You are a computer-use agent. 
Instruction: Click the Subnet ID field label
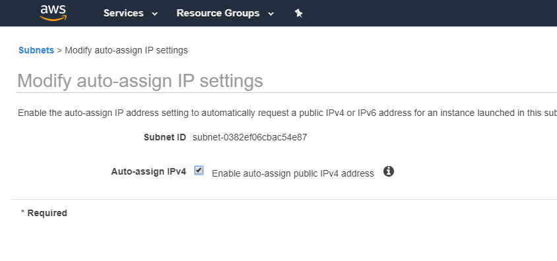[x=165, y=137]
